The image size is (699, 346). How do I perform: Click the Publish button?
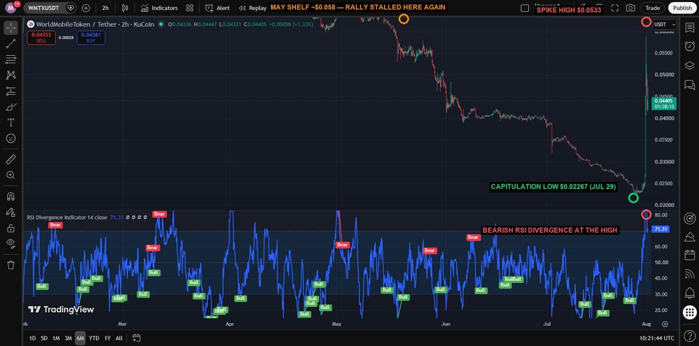pyautogui.click(x=682, y=8)
